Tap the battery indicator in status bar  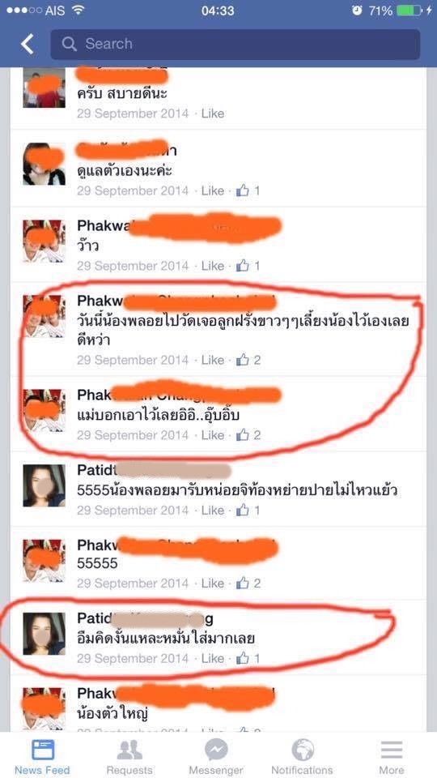pyautogui.click(x=409, y=10)
